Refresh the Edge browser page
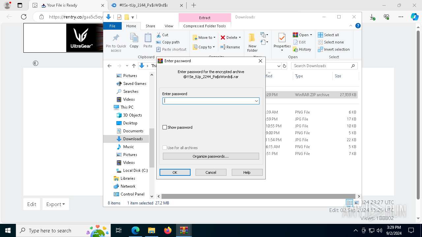Image resolution: width=422 pixels, height=237 pixels. pos(23,17)
